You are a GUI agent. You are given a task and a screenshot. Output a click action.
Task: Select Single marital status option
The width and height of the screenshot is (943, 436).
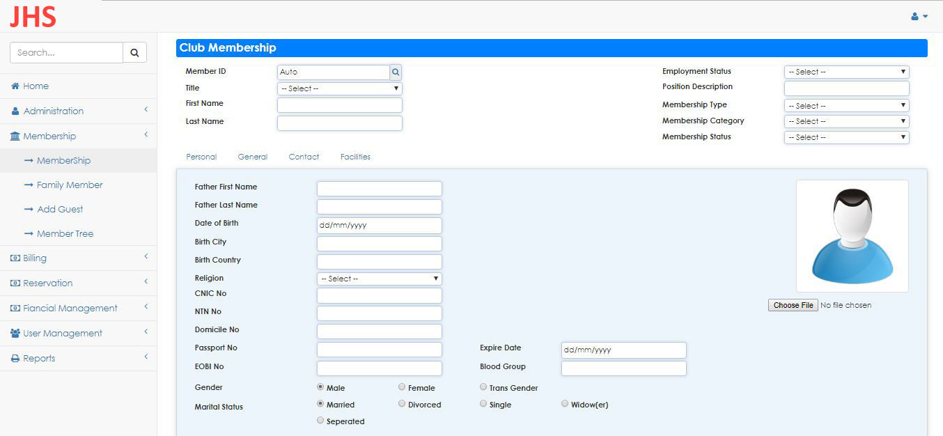[x=483, y=404]
